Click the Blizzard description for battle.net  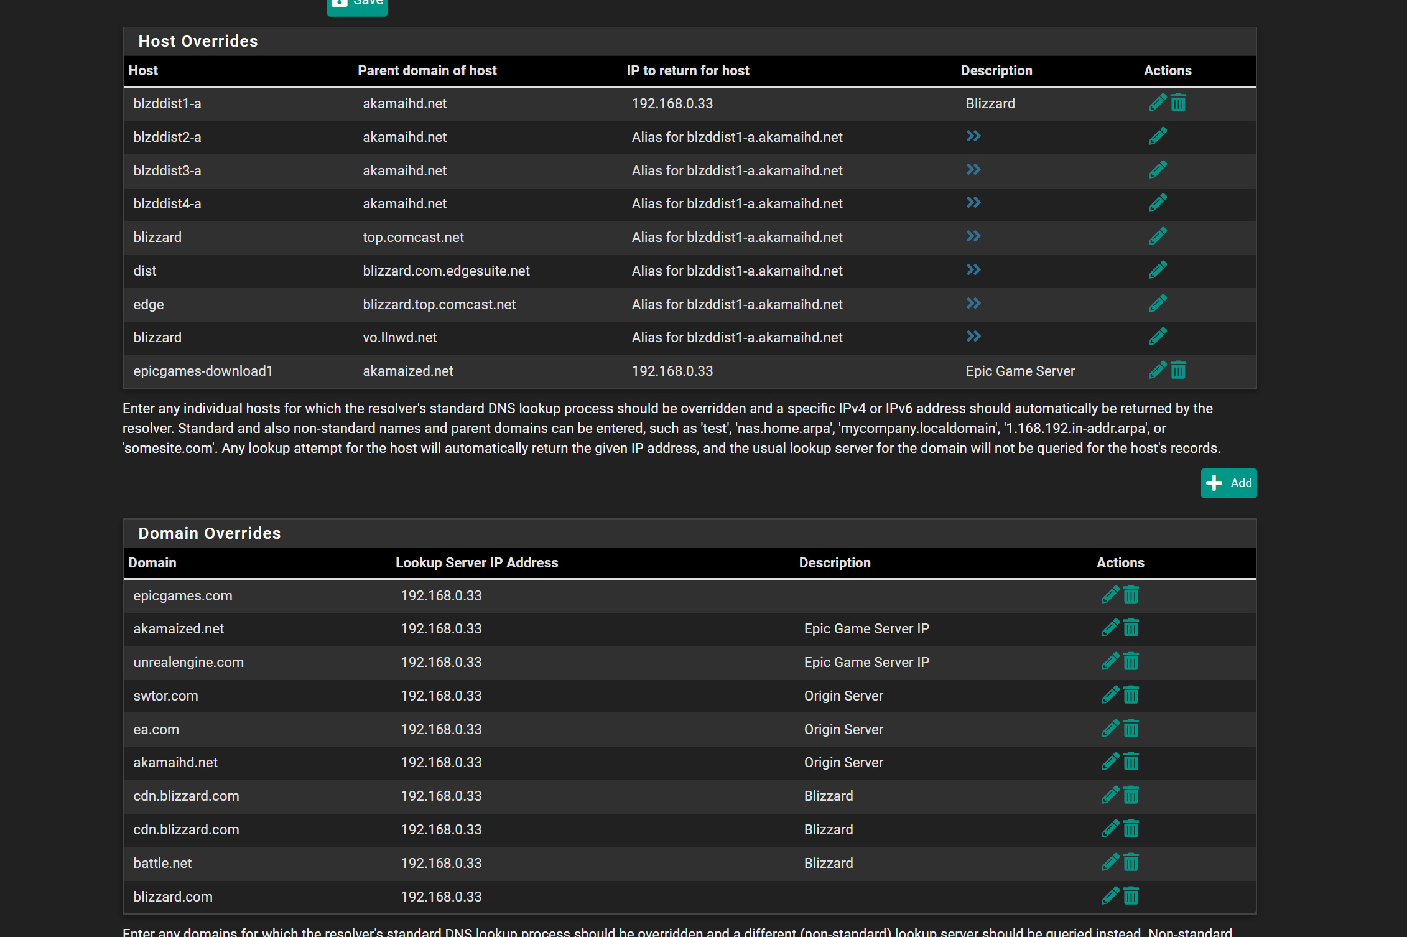click(829, 864)
